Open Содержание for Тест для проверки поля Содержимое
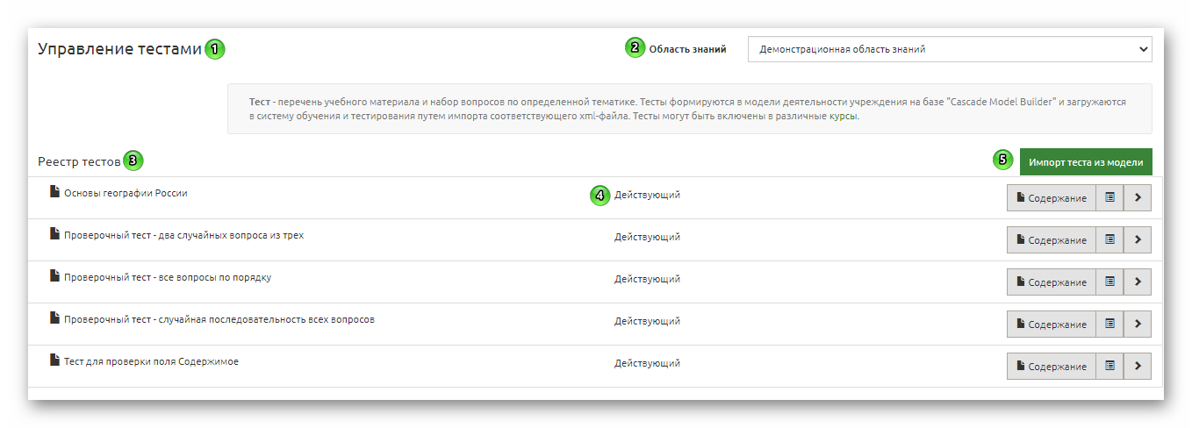1192x428 pixels. click(x=1052, y=367)
